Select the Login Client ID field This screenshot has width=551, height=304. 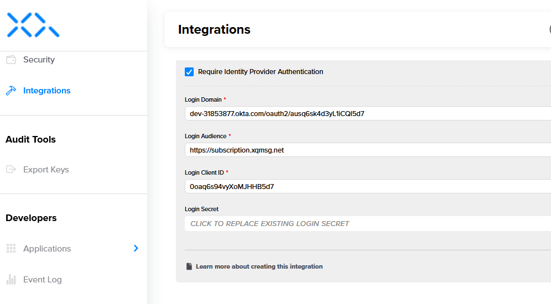click(x=365, y=187)
